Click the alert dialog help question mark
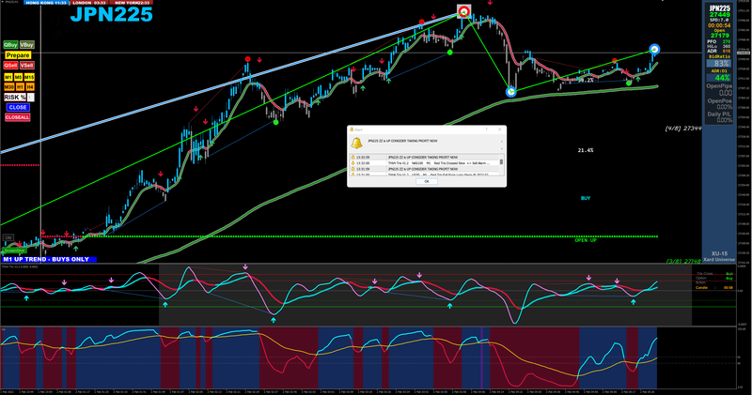Image resolution: width=752 pixels, height=395 pixels. pos(486,129)
